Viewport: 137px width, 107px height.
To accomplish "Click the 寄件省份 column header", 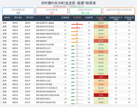I will coord(18,18).
